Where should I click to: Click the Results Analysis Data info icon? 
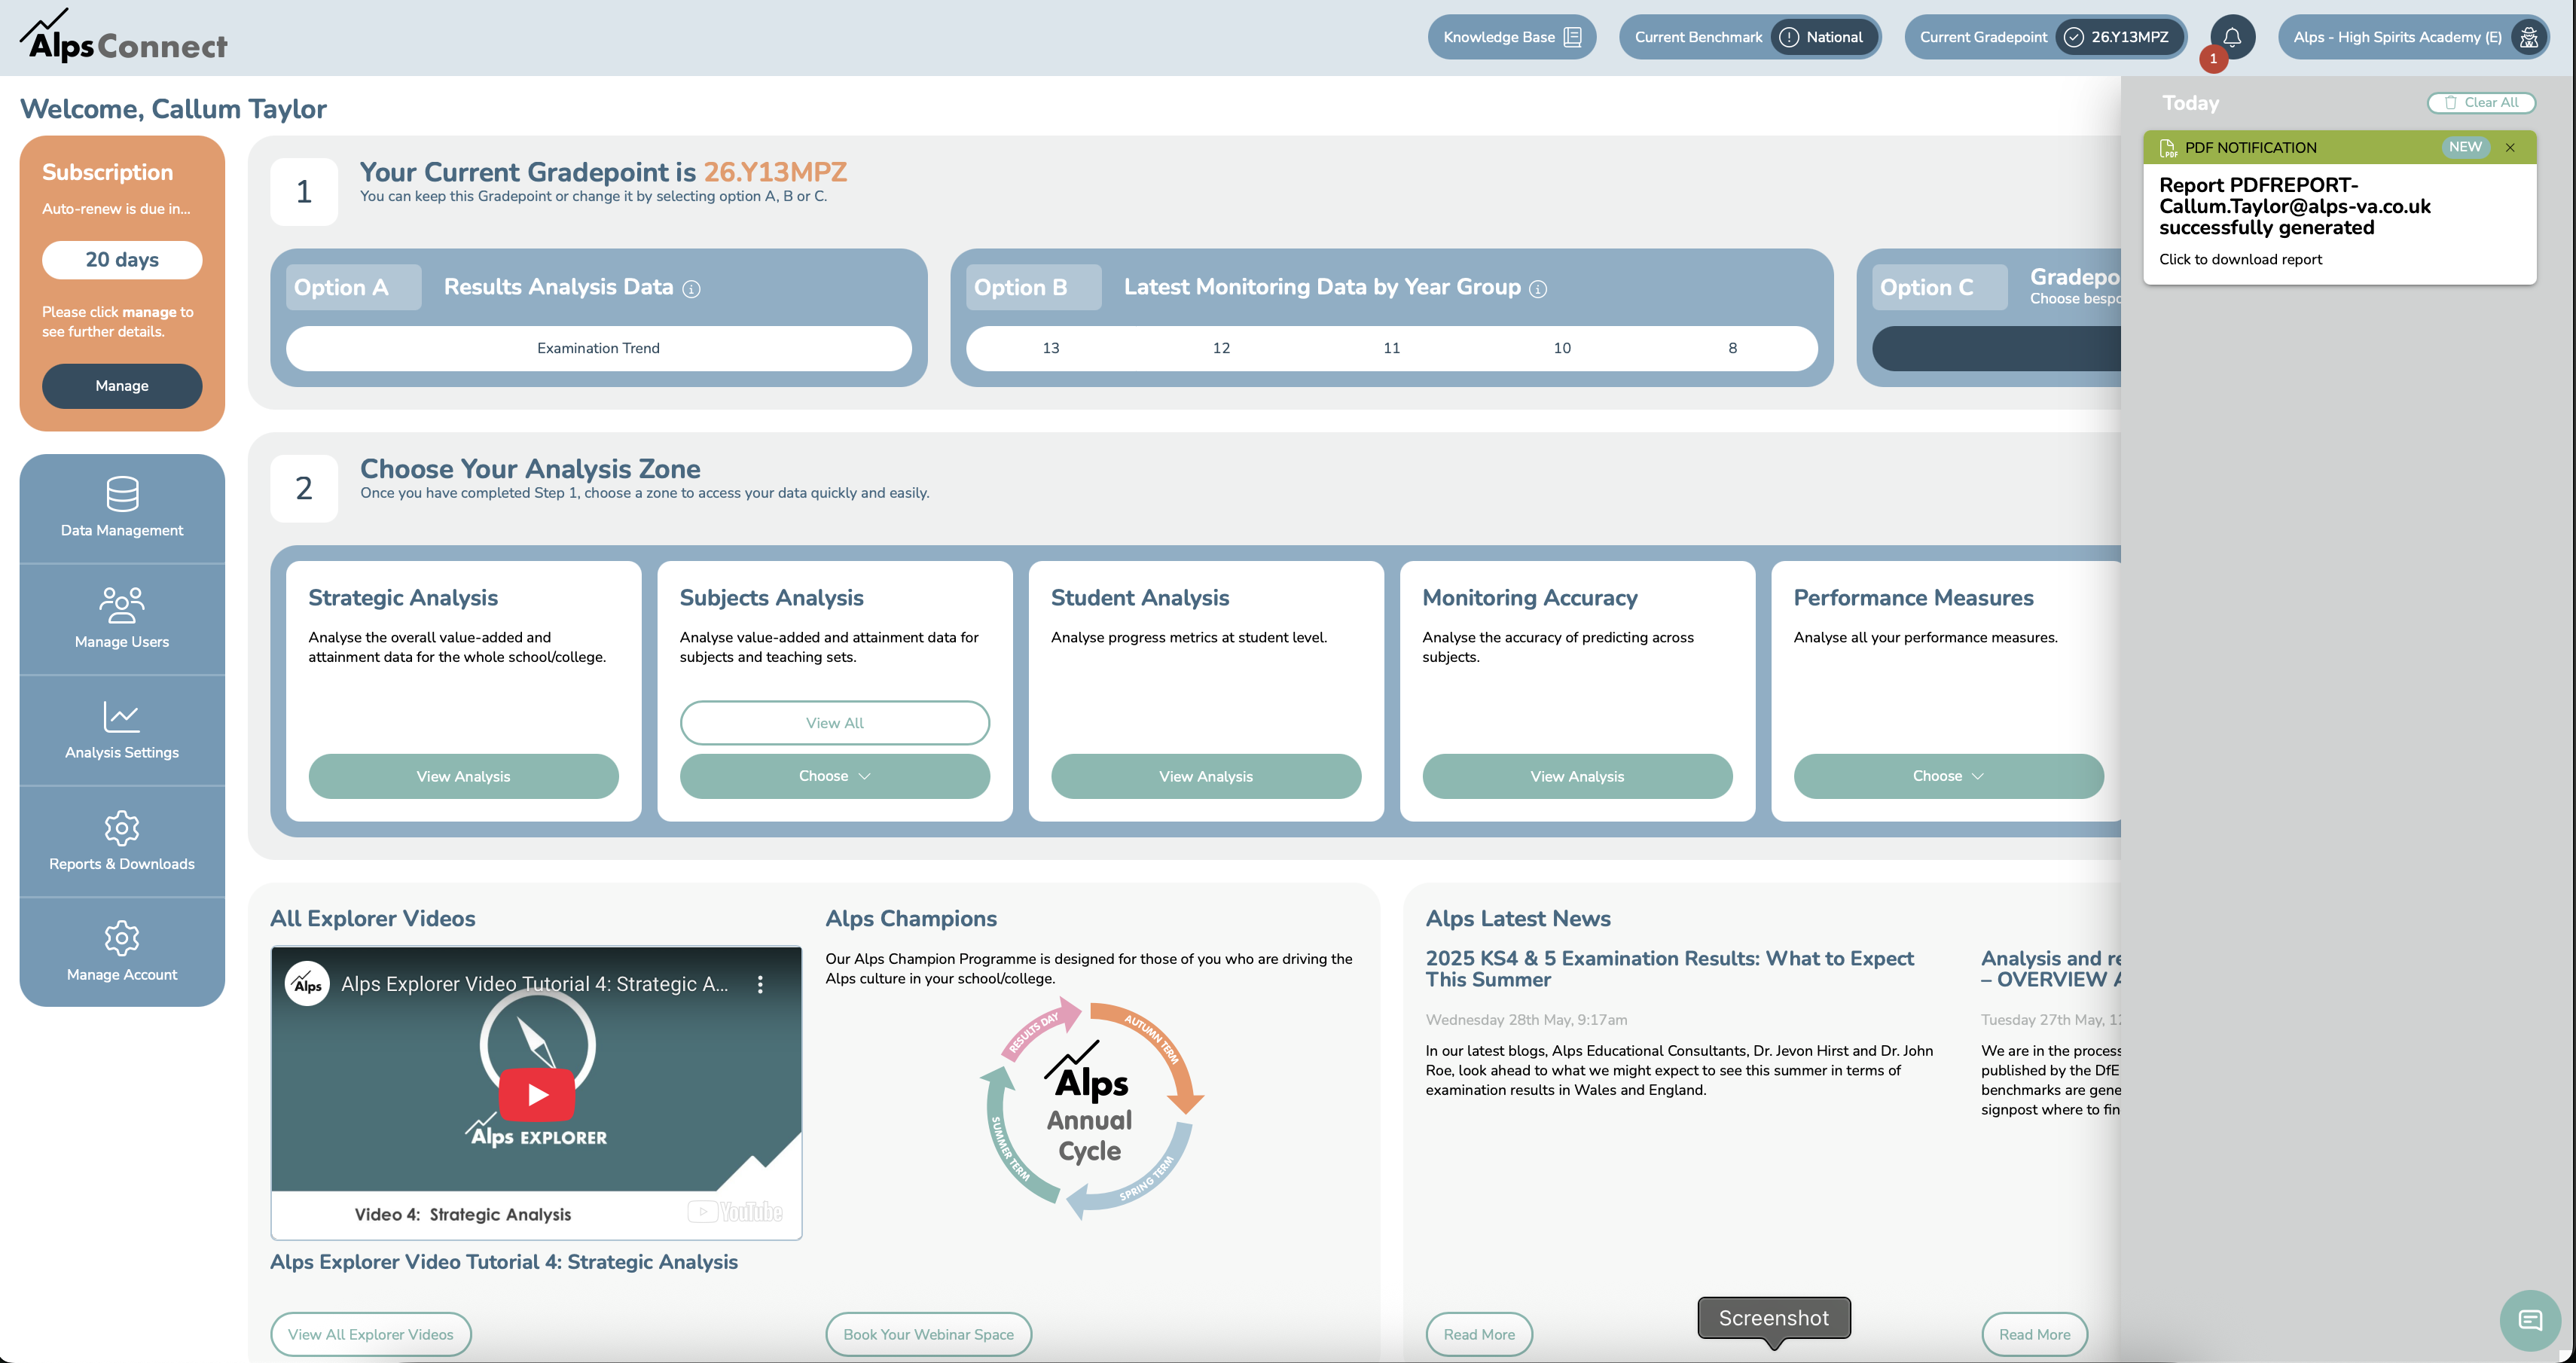click(691, 289)
